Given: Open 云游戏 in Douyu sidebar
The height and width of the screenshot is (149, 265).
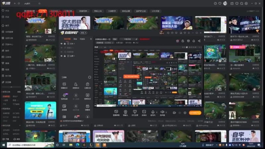Looking at the screenshot, I should point(7,57).
